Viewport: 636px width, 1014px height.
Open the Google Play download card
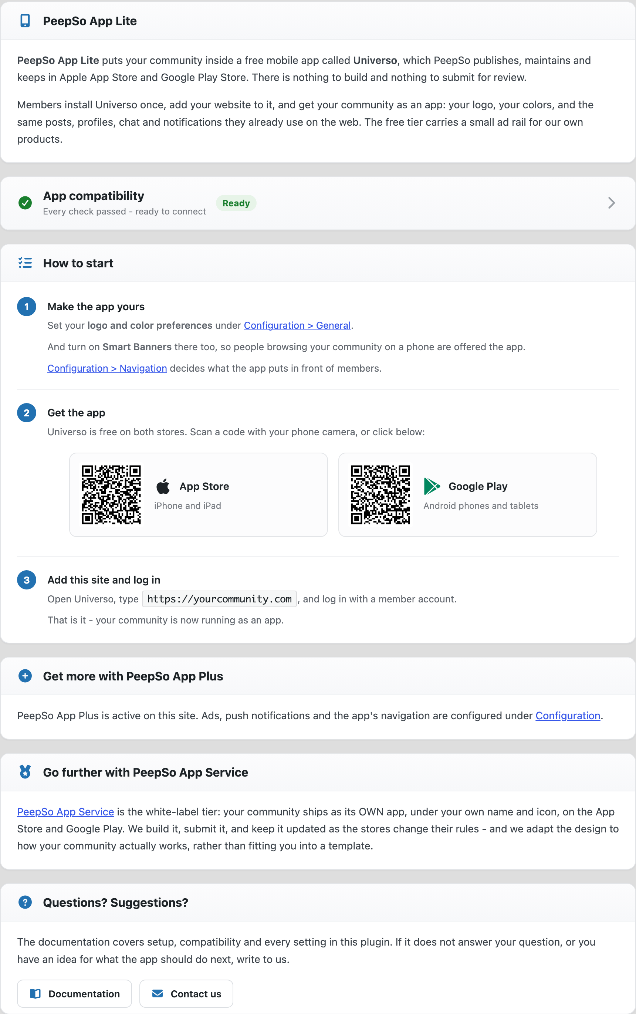click(x=468, y=494)
